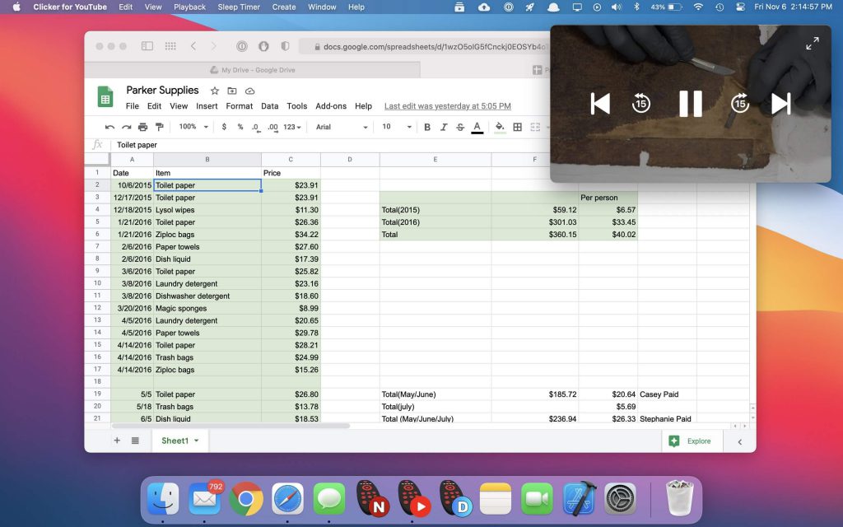Click the decrease decimal places icon
This screenshot has width=843, height=527.
pyautogui.click(x=254, y=127)
